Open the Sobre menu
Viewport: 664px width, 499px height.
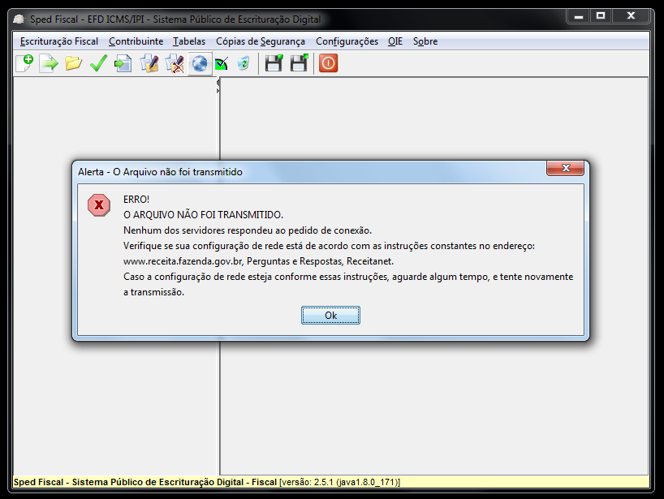click(x=425, y=41)
